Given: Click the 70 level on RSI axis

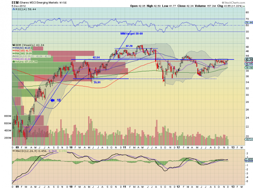Looking at the screenshot, I should click(x=247, y=19).
